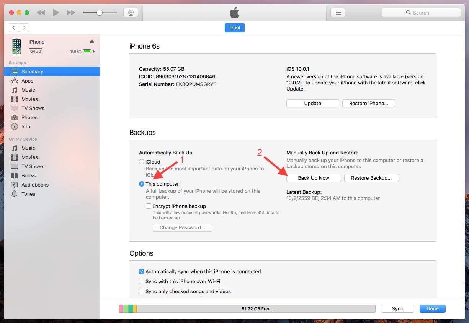The width and height of the screenshot is (469, 323).
Task: Click Restore Backup... button
Action: (x=371, y=178)
